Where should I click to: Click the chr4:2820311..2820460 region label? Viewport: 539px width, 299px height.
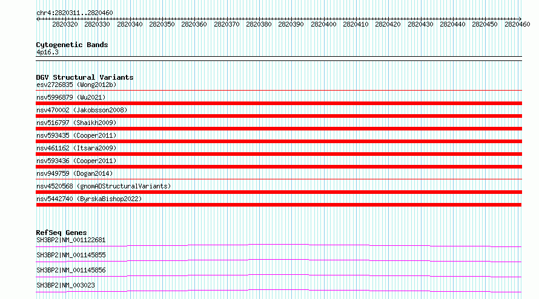point(74,13)
